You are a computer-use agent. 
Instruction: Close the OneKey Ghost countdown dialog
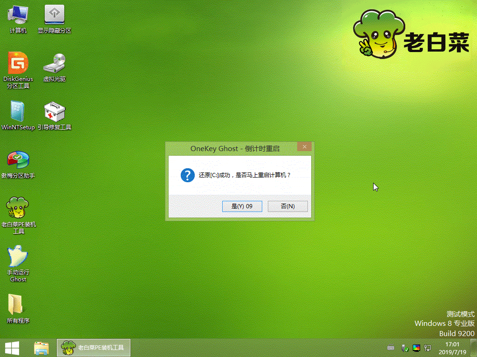click(304, 146)
